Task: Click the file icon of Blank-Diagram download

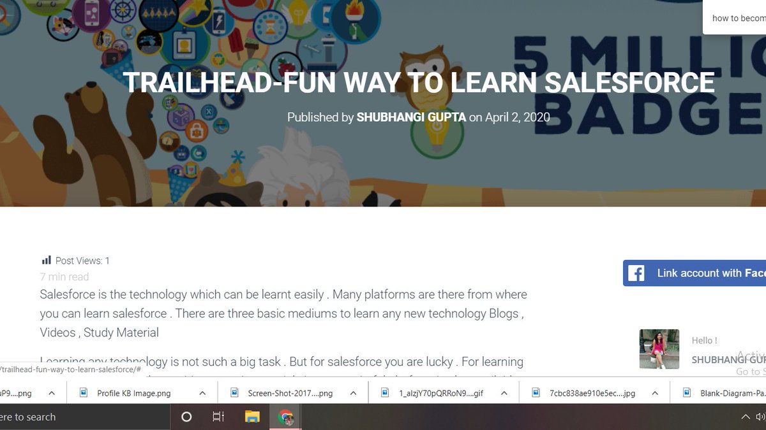Action: [x=686, y=392]
